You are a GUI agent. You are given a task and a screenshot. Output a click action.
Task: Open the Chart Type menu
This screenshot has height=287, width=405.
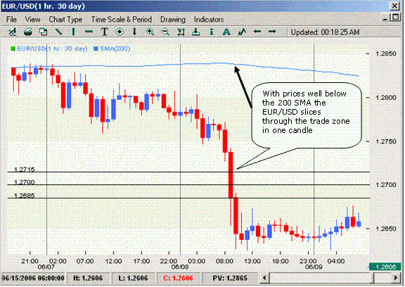(65, 20)
